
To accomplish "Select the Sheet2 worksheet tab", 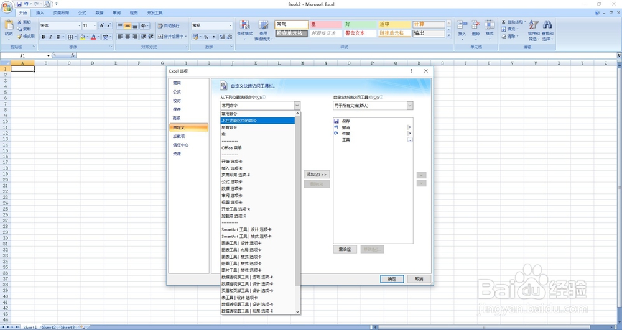I will click(x=49, y=328).
